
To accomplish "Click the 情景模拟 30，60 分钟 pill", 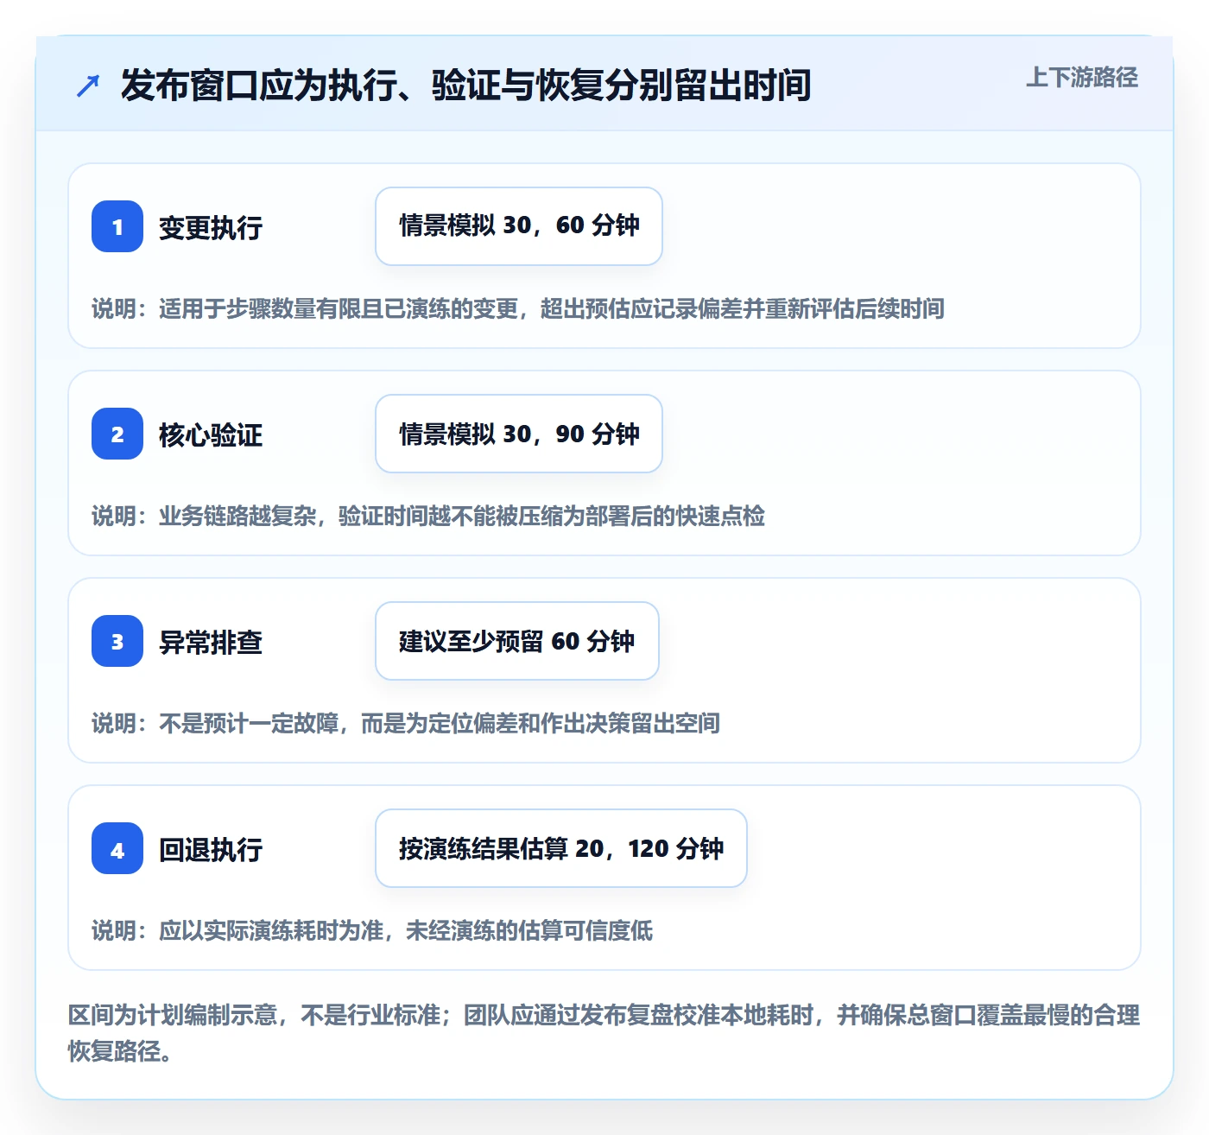I will pos(519,226).
